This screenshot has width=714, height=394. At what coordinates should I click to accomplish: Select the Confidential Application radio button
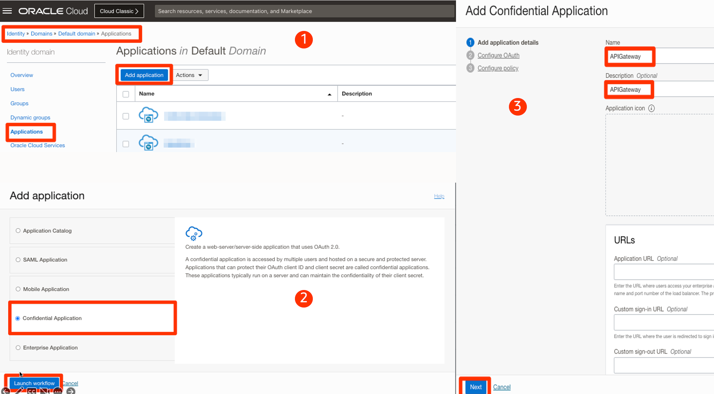18,318
